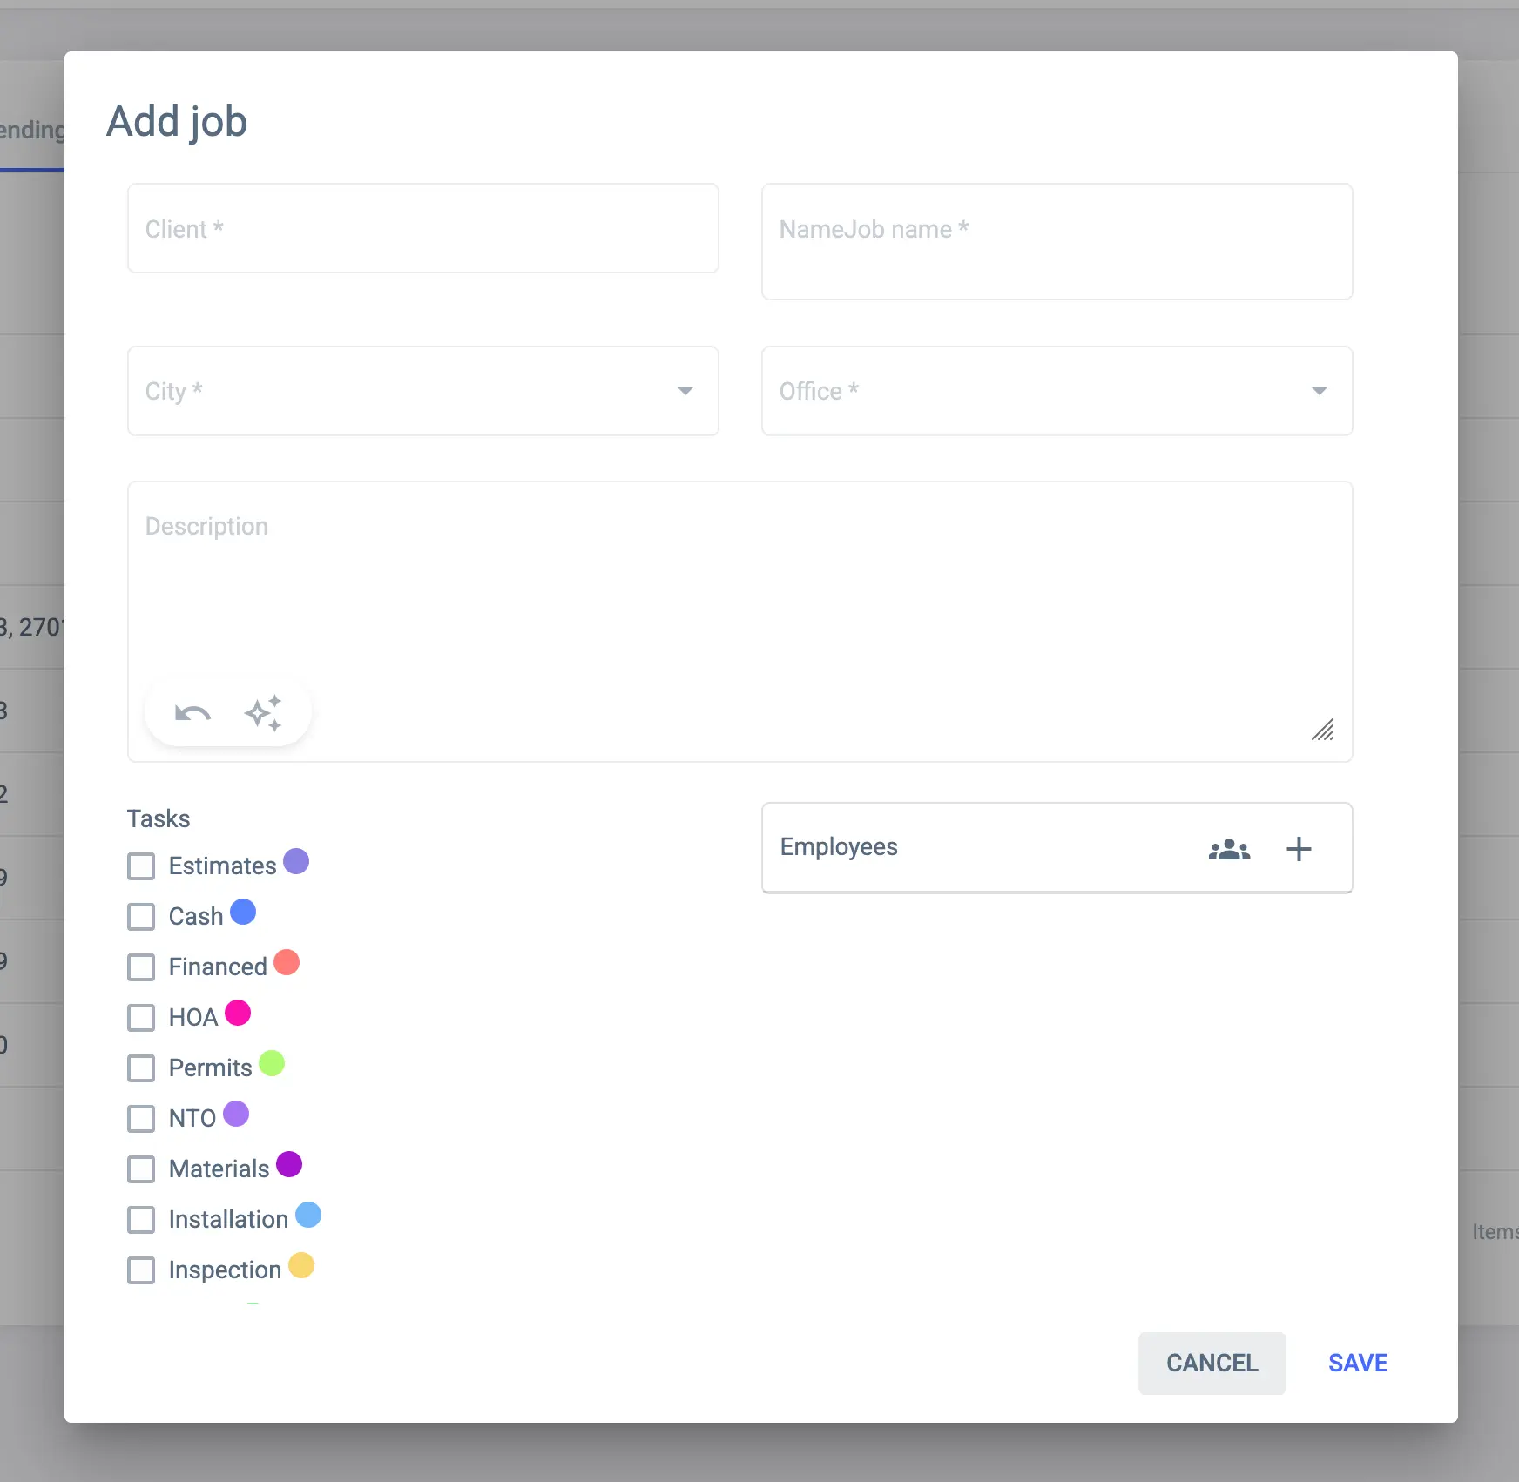Image resolution: width=1519 pixels, height=1482 pixels.
Task: Click the plus icon to add employee
Action: point(1299,849)
